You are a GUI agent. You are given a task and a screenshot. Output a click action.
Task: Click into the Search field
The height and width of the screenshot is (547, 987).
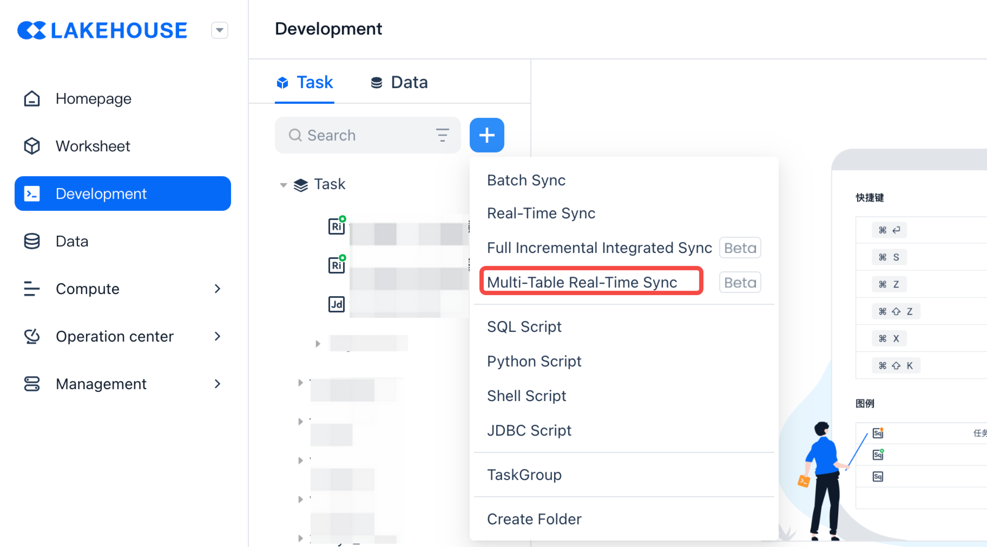[x=360, y=135]
